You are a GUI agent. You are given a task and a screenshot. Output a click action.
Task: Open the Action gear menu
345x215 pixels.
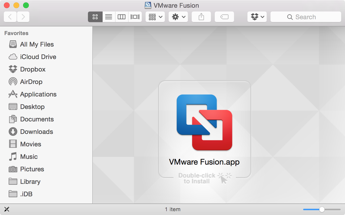click(x=179, y=17)
